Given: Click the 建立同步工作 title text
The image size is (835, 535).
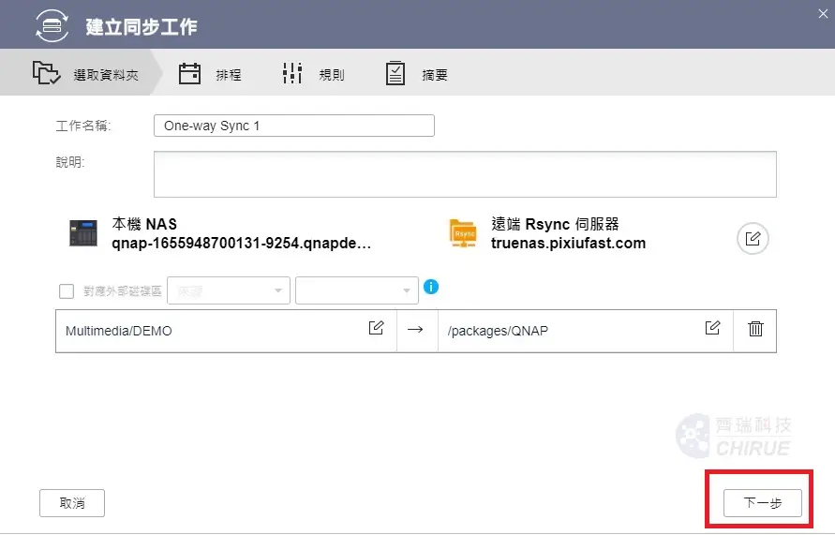Looking at the screenshot, I should click(x=142, y=26).
